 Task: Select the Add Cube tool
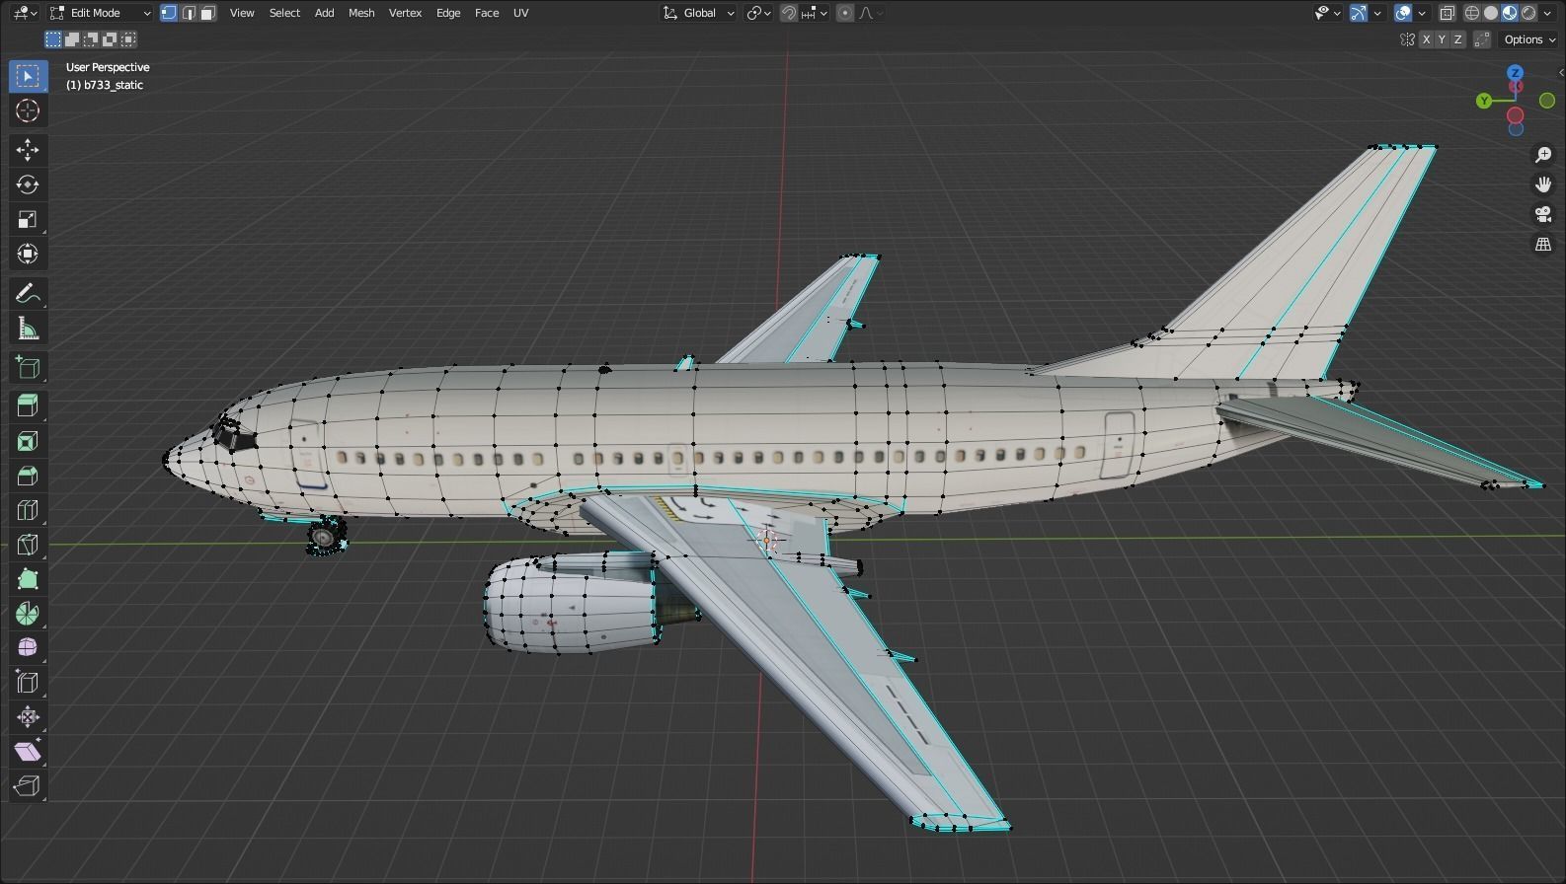coord(28,367)
